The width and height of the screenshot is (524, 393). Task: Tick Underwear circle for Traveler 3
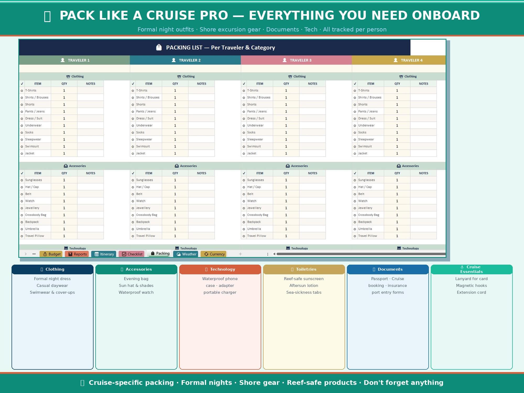coord(244,125)
